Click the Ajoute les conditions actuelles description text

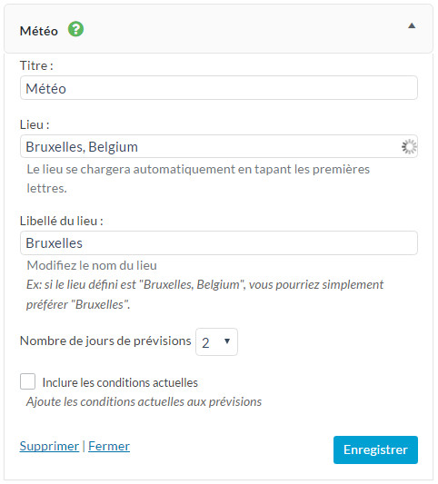(x=144, y=402)
